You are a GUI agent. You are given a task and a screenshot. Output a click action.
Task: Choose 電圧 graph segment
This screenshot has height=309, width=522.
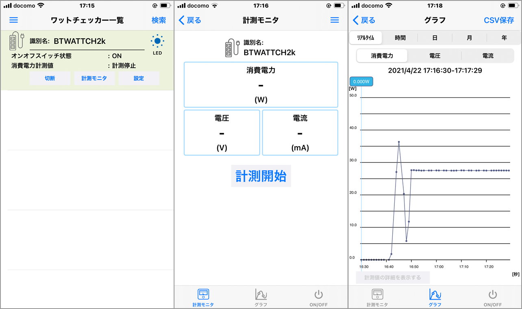pyautogui.click(x=435, y=56)
